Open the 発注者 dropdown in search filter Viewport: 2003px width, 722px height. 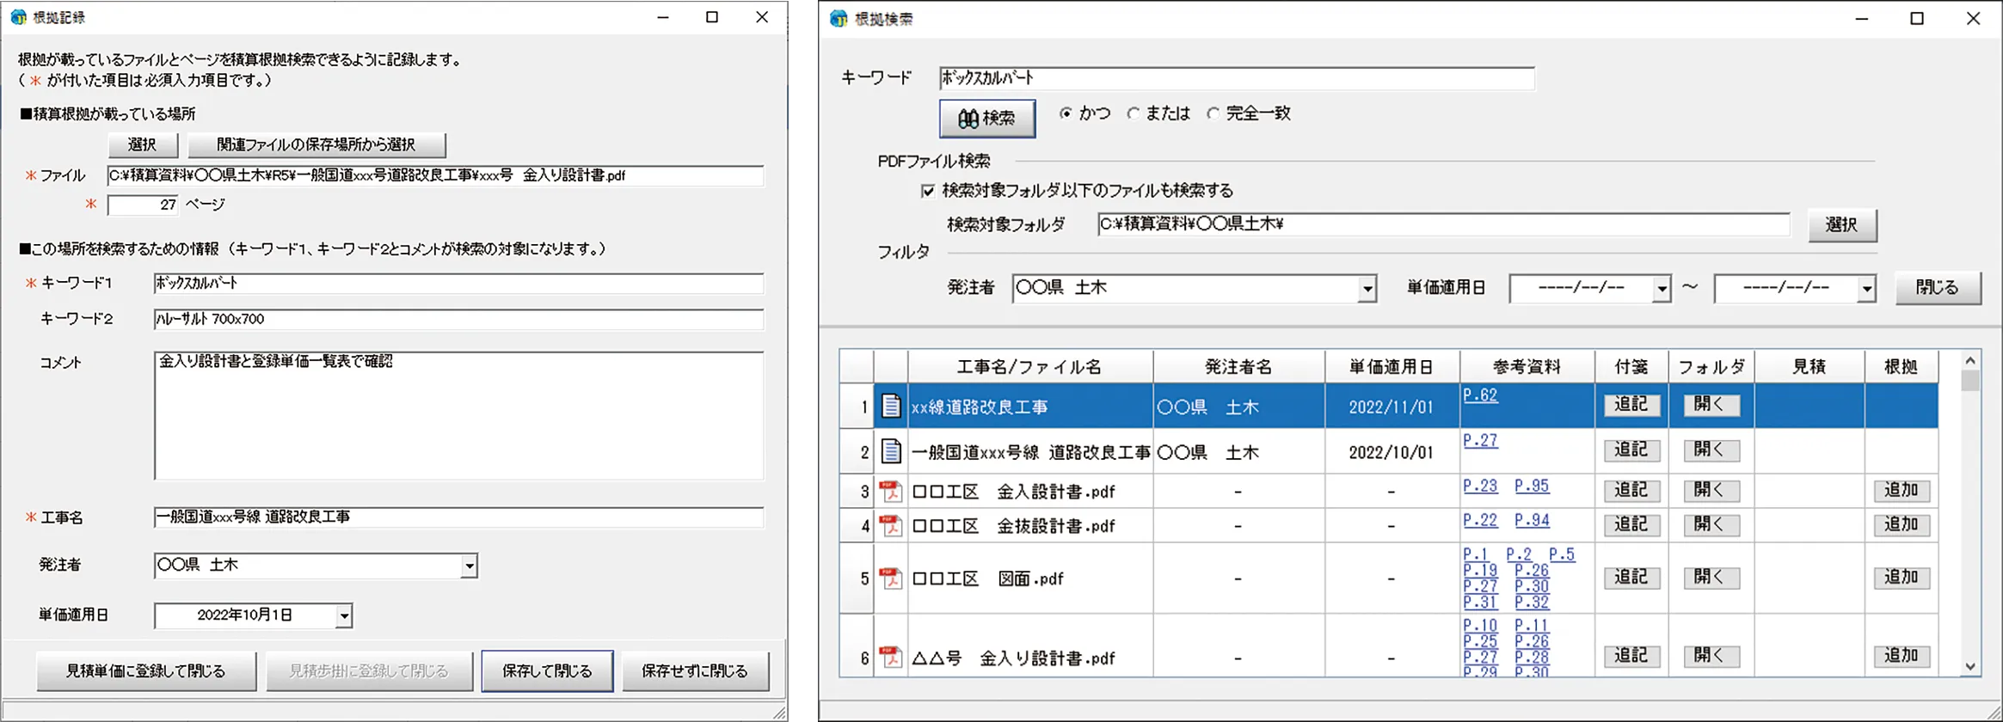click(x=1367, y=289)
